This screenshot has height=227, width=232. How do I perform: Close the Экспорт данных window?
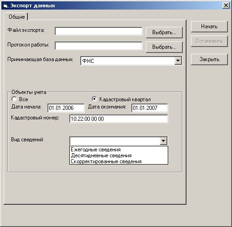226,5
